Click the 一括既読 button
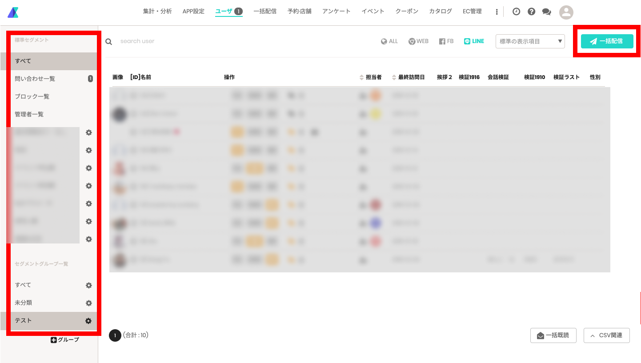 (553, 335)
